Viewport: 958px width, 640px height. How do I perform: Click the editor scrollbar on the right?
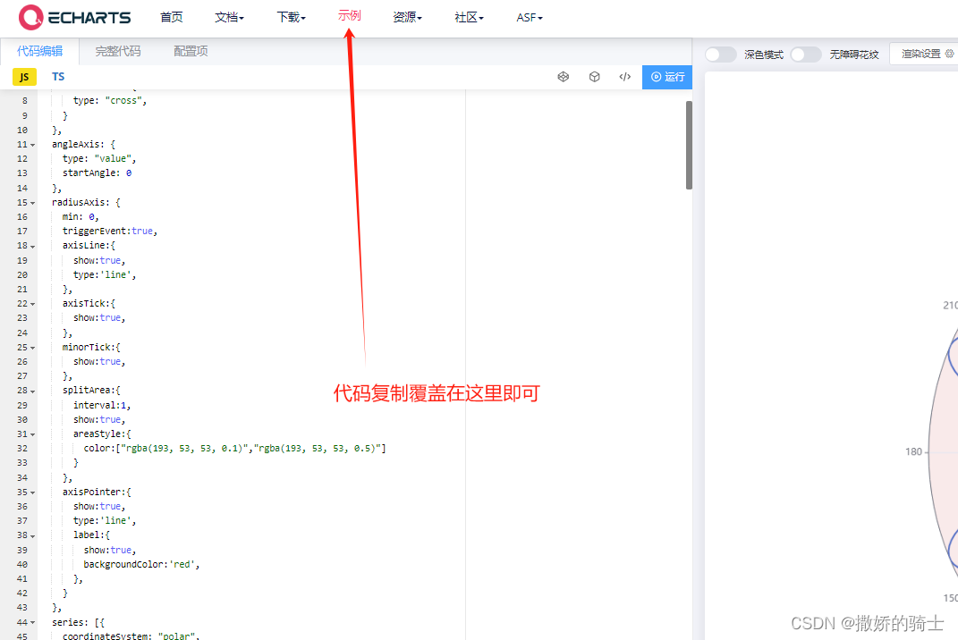point(688,143)
